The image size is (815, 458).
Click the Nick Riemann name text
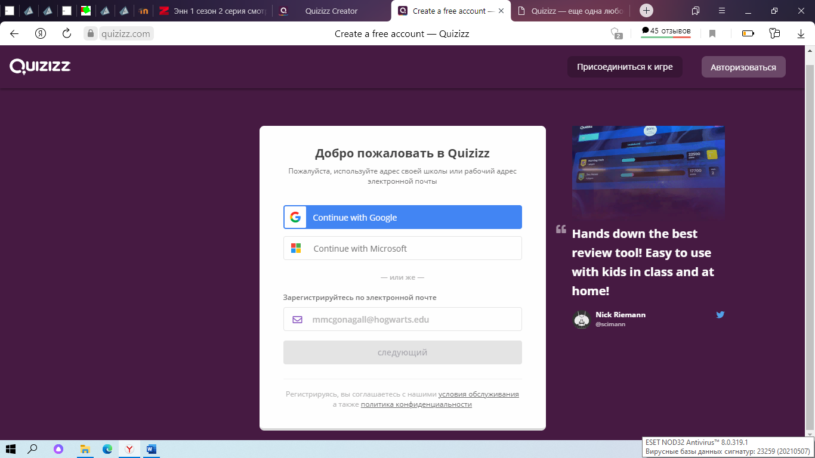[620, 314]
